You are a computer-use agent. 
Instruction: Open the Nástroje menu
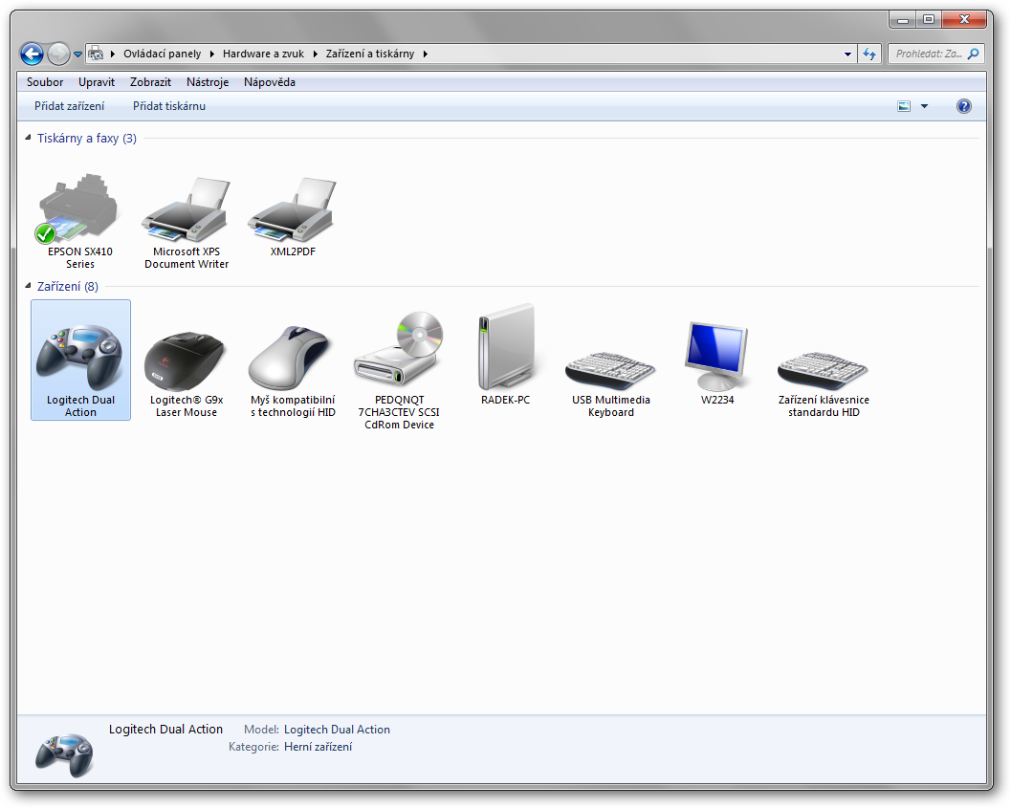208,82
